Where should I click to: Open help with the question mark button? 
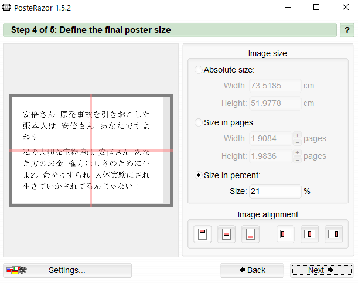tap(347, 30)
